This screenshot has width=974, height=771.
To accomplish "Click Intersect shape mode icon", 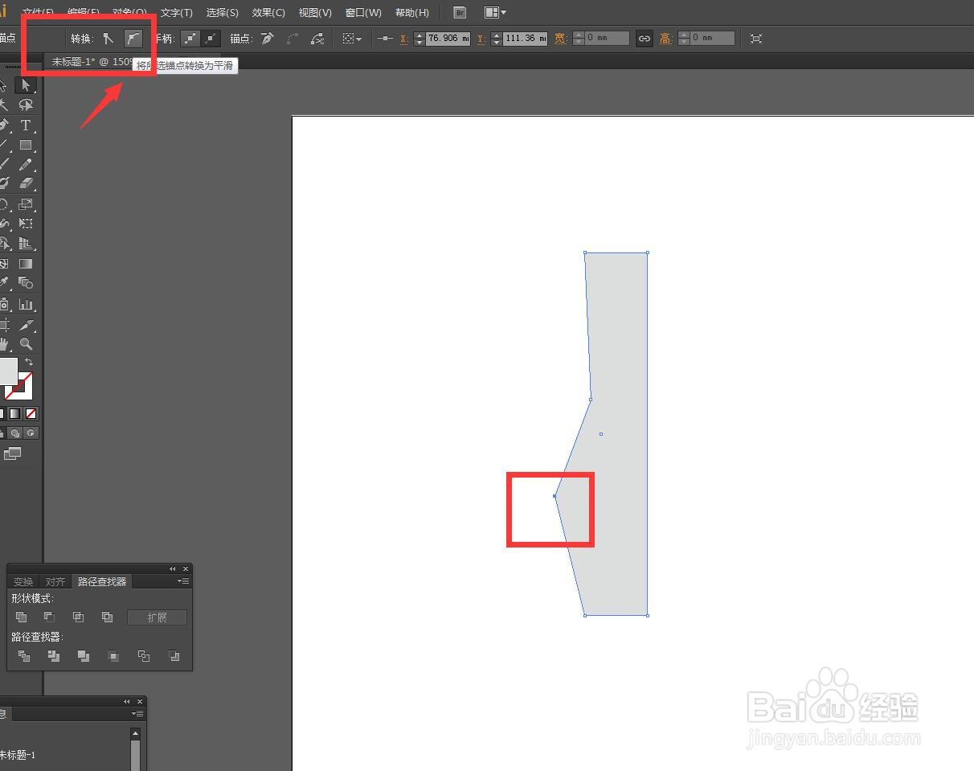I will click(x=78, y=617).
